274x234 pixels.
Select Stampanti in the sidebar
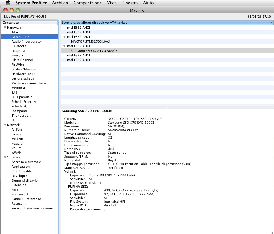19,111
